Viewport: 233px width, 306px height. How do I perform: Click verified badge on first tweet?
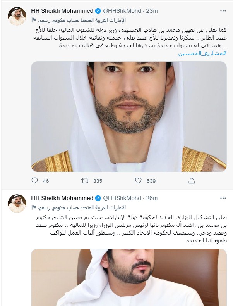tap(98, 11)
